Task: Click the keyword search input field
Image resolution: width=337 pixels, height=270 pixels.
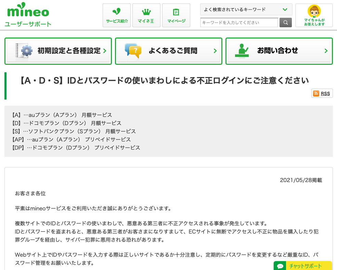Action: click(239, 22)
